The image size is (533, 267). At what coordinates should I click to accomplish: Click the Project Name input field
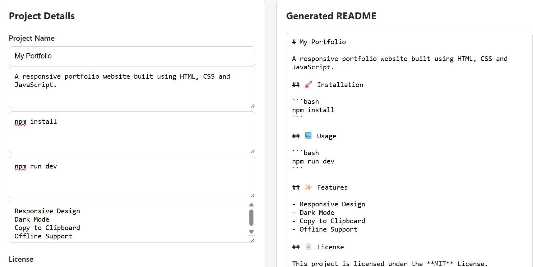pos(132,56)
